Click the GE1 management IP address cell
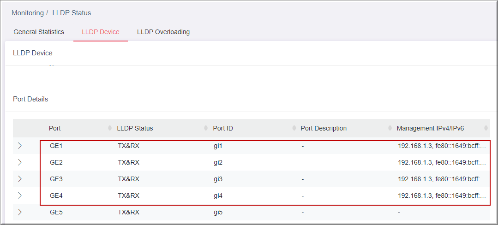 tap(442, 146)
